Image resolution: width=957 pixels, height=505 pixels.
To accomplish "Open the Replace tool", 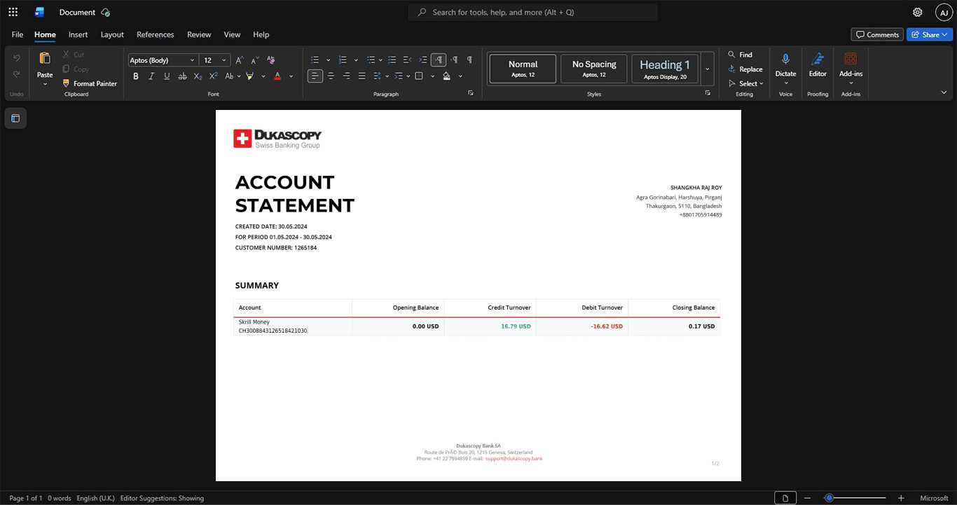I will 745,69.
